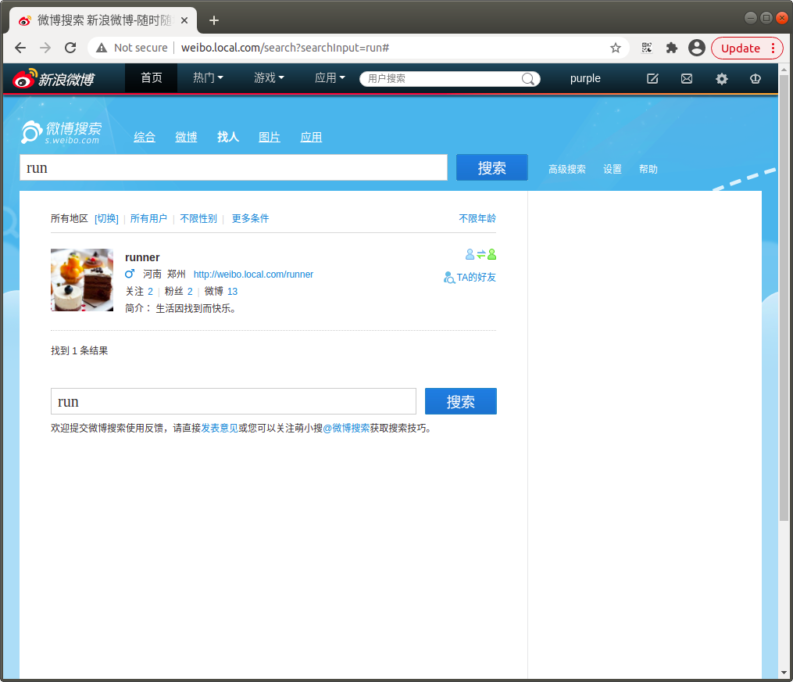Click the QR code icon in the address bar
This screenshot has width=793, height=682.
click(646, 48)
